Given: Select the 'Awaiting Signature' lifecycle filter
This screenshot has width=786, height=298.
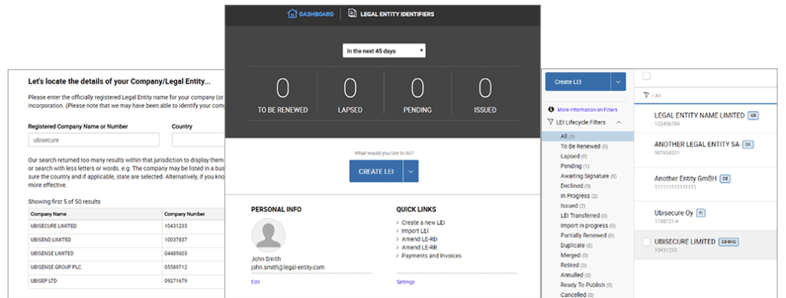Looking at the screenshot, I should (589, 176).
